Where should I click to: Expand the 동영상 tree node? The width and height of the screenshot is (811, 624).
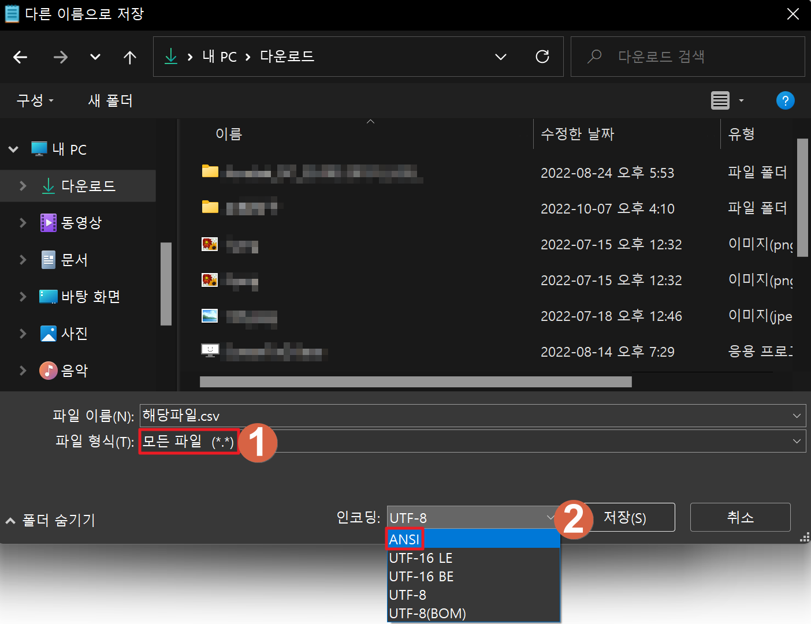(23, 223)
